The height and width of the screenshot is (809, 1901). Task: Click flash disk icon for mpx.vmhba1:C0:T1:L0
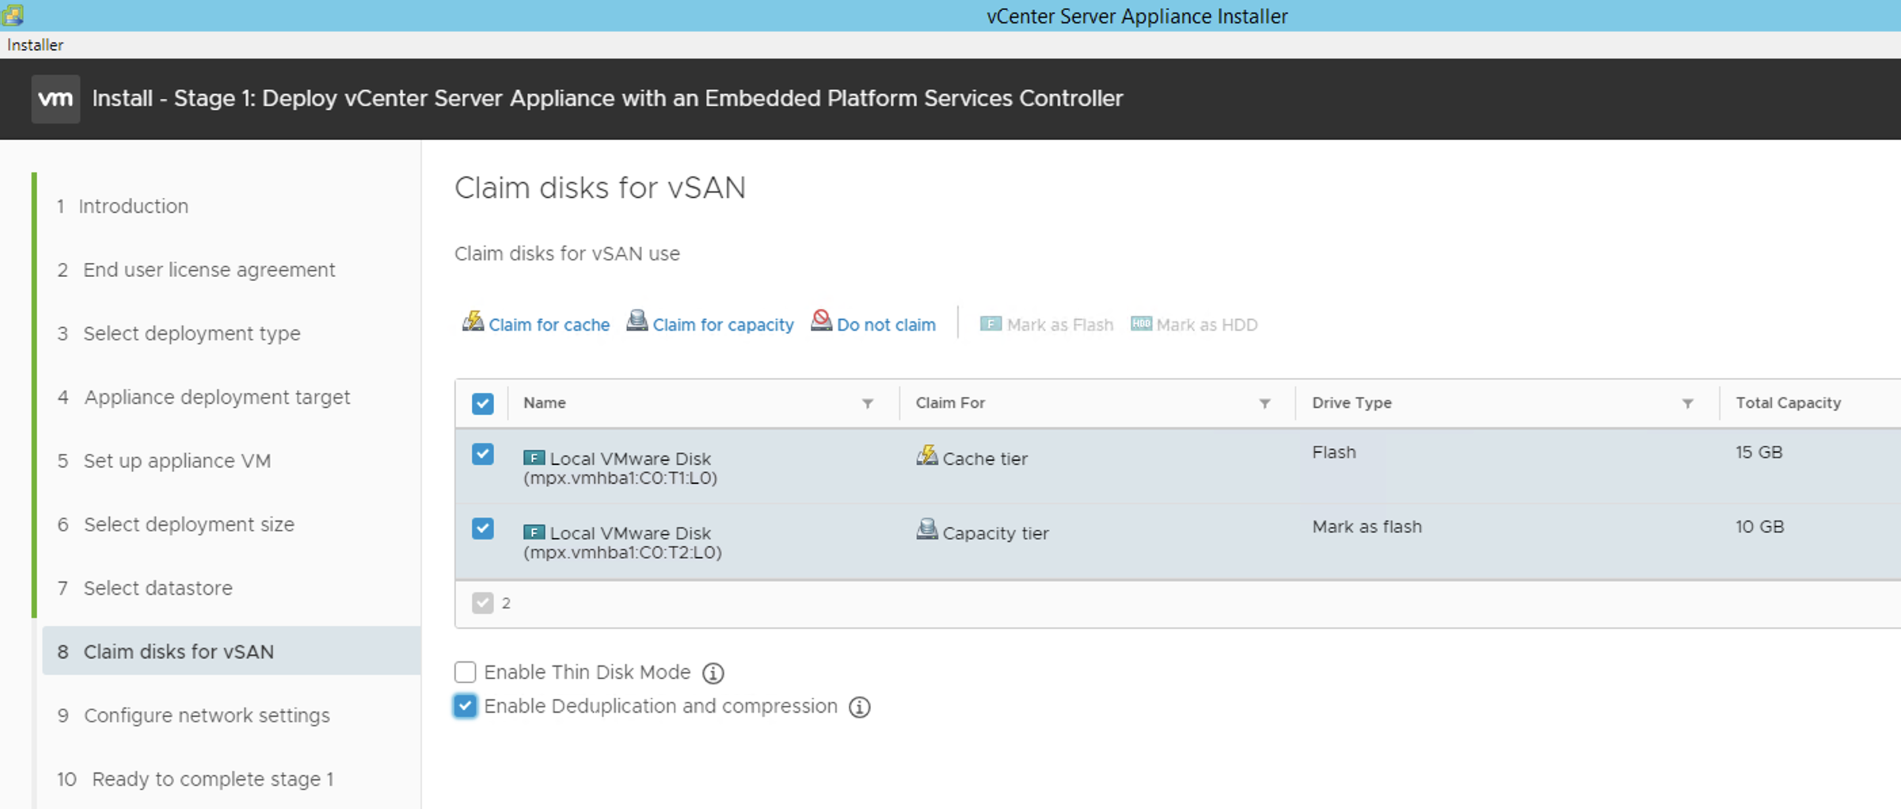click(x=534, y=458)
